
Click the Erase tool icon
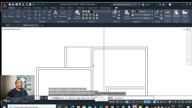tap(49, 11)
